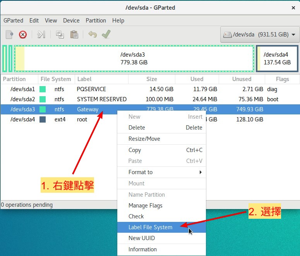Click the /dev/sda4 block in disk map
300x256 pixels.
pyautogui.click(x=277, y=59)
